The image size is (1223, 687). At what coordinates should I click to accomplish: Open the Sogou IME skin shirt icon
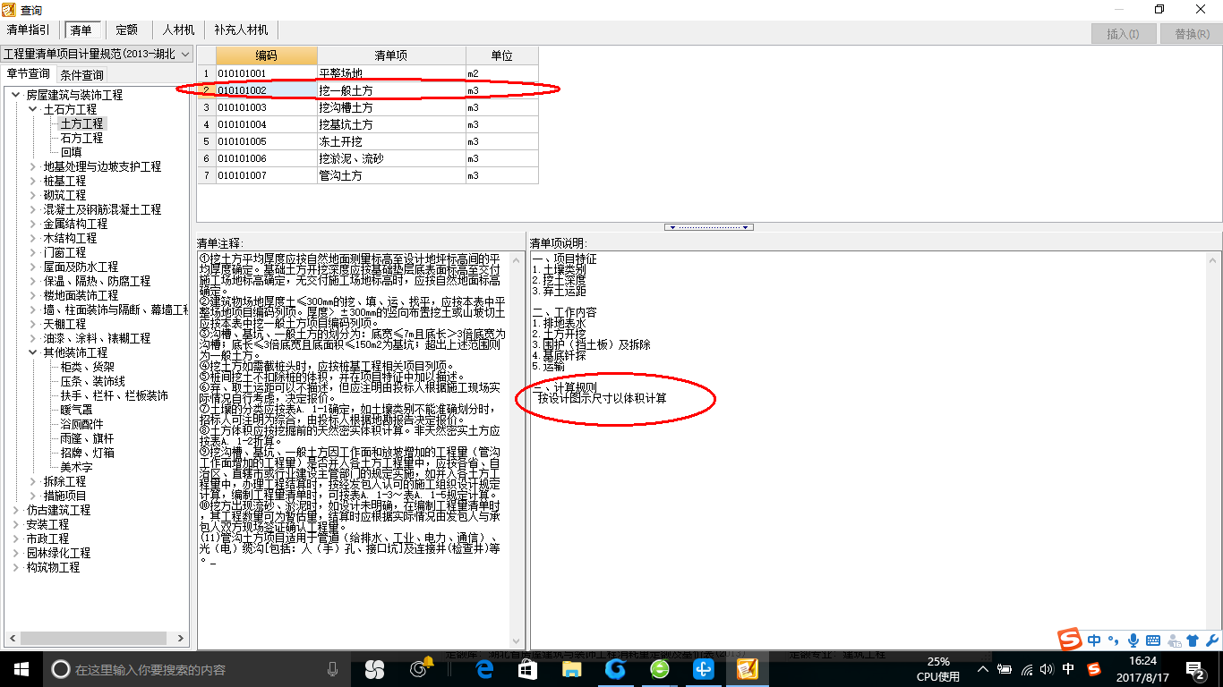(1192, 640)
